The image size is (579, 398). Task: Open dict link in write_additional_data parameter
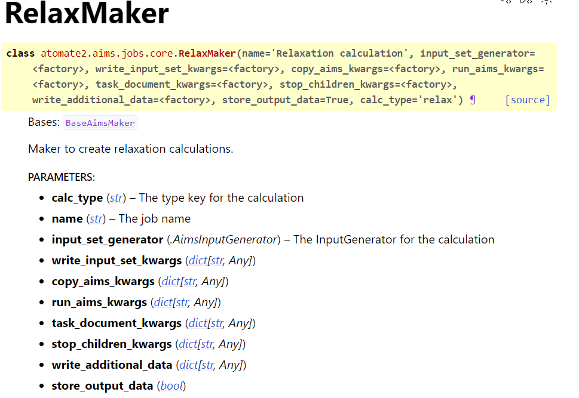point(188,365)
